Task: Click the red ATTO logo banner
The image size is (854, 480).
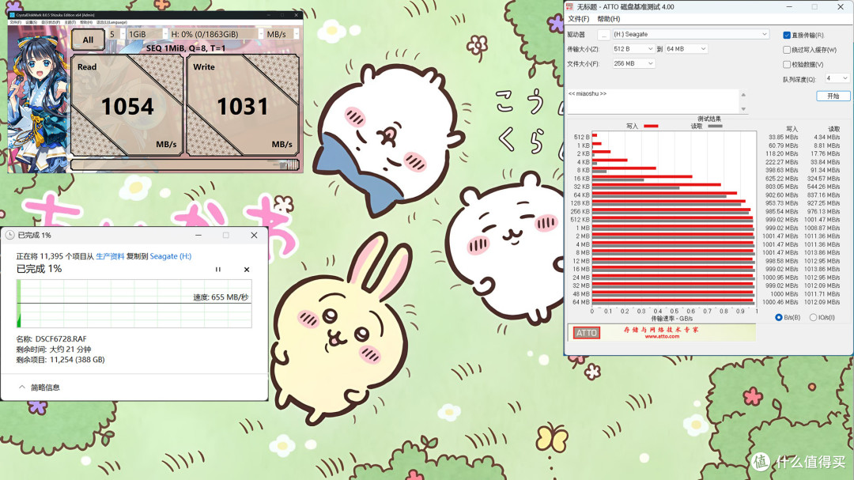Action: coord(587,332)
